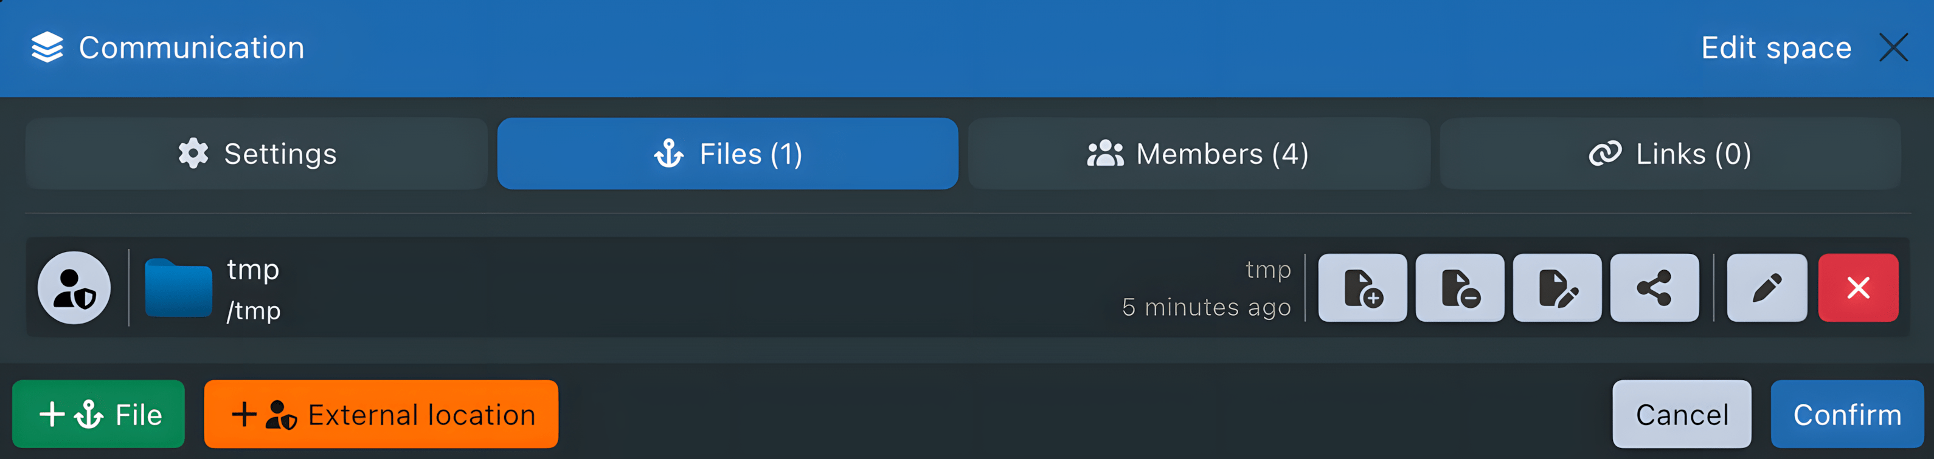Open the Links tab

coord(1668,154)
